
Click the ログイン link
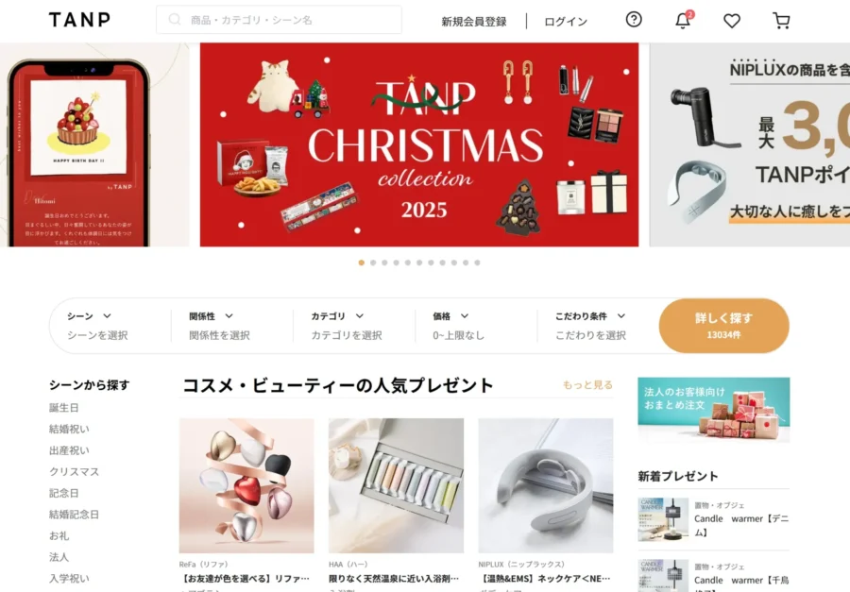coord(566,21)
